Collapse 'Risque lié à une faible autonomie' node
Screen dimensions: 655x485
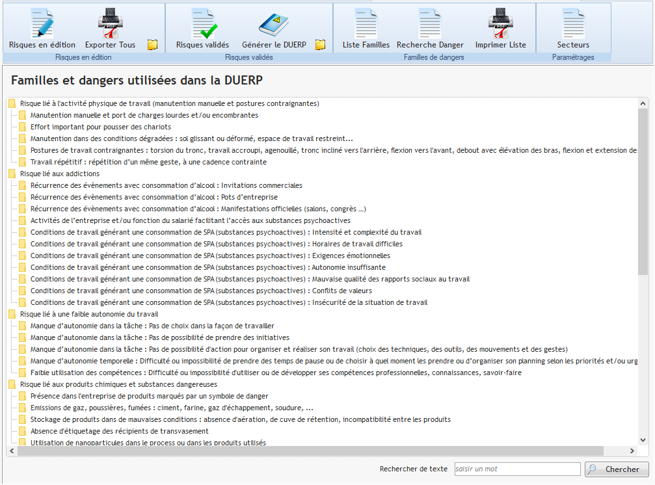click(x=12, y=314)
